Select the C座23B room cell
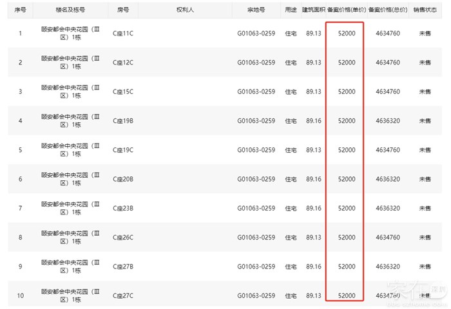The width and height of the screenshot is (451, 309). [122, 209]
